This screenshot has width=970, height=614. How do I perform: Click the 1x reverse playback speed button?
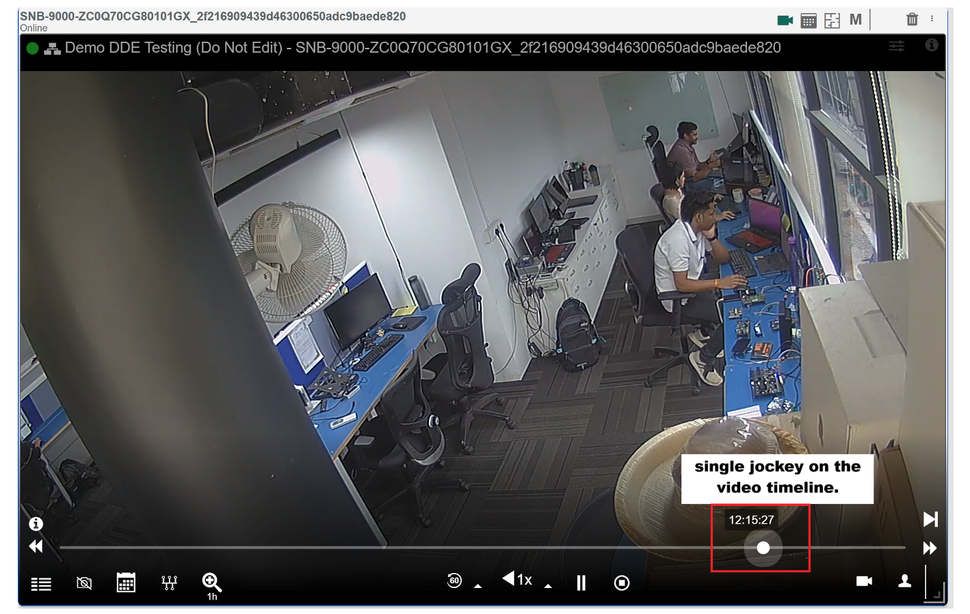click(517, 580)
